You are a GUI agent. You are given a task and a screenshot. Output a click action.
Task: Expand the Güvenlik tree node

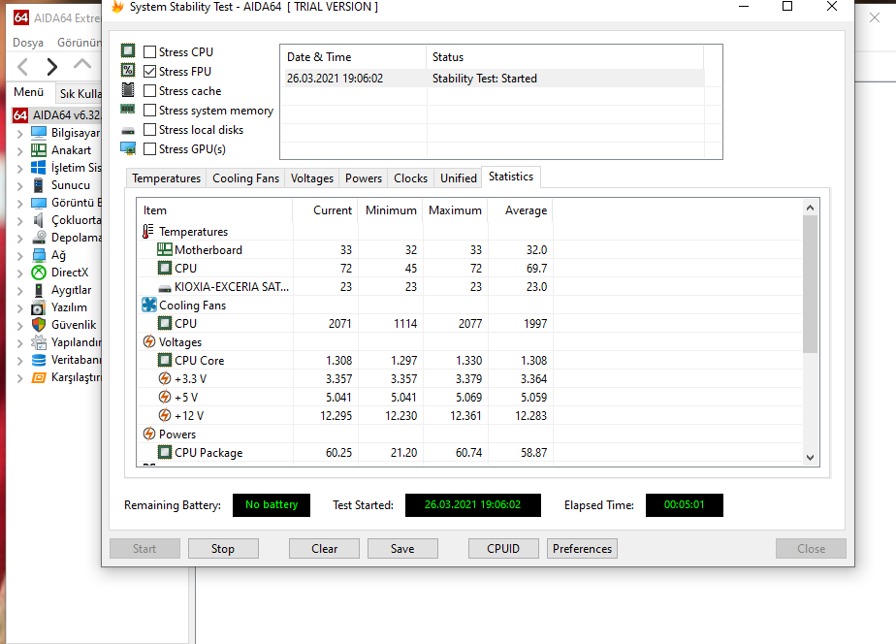tap(20, 325)
